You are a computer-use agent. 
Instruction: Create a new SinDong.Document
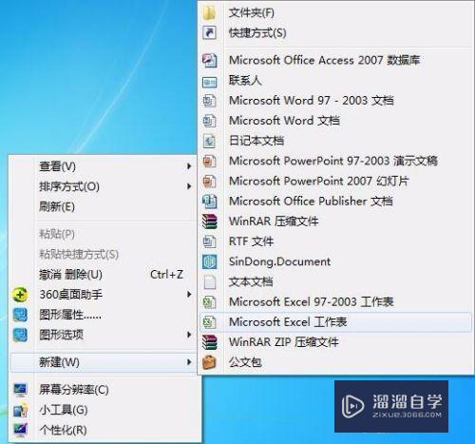coord(335,261)
